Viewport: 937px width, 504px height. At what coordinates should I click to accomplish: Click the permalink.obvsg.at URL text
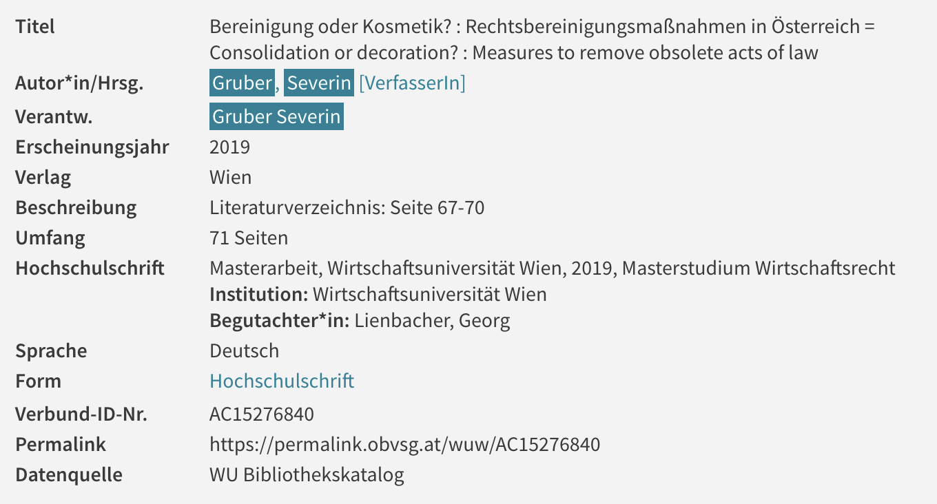point(404,444)
